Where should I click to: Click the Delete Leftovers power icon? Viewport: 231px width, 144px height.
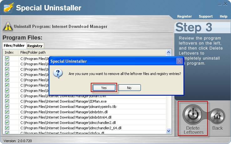click(193, 115)
